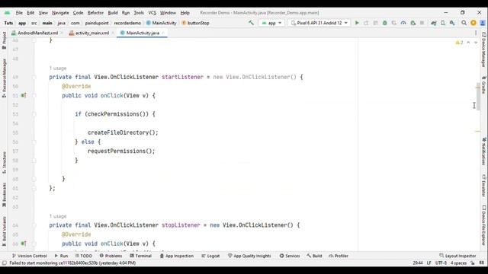Click the MainActivity breadcrumb in navigation bar
The height and width of the screenshot is (274, 488).
pos(161,23)
